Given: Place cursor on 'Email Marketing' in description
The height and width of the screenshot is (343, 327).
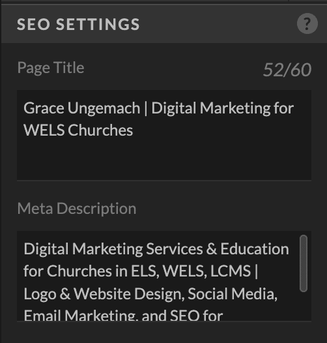Looking at the screenshot, I should pyautogui.click(x=81, y=315).
